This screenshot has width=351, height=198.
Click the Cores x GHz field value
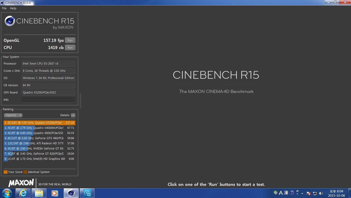pos(48,71)
